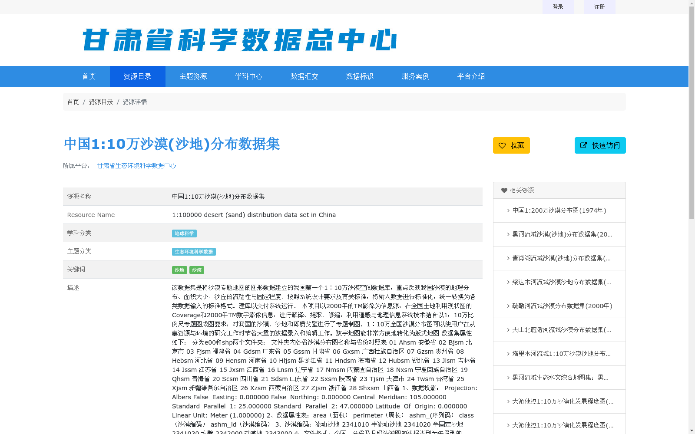Go to 平台介绍 in the navigation
Viewport: 695px width, 434px height.
click(x=471, y=76)
